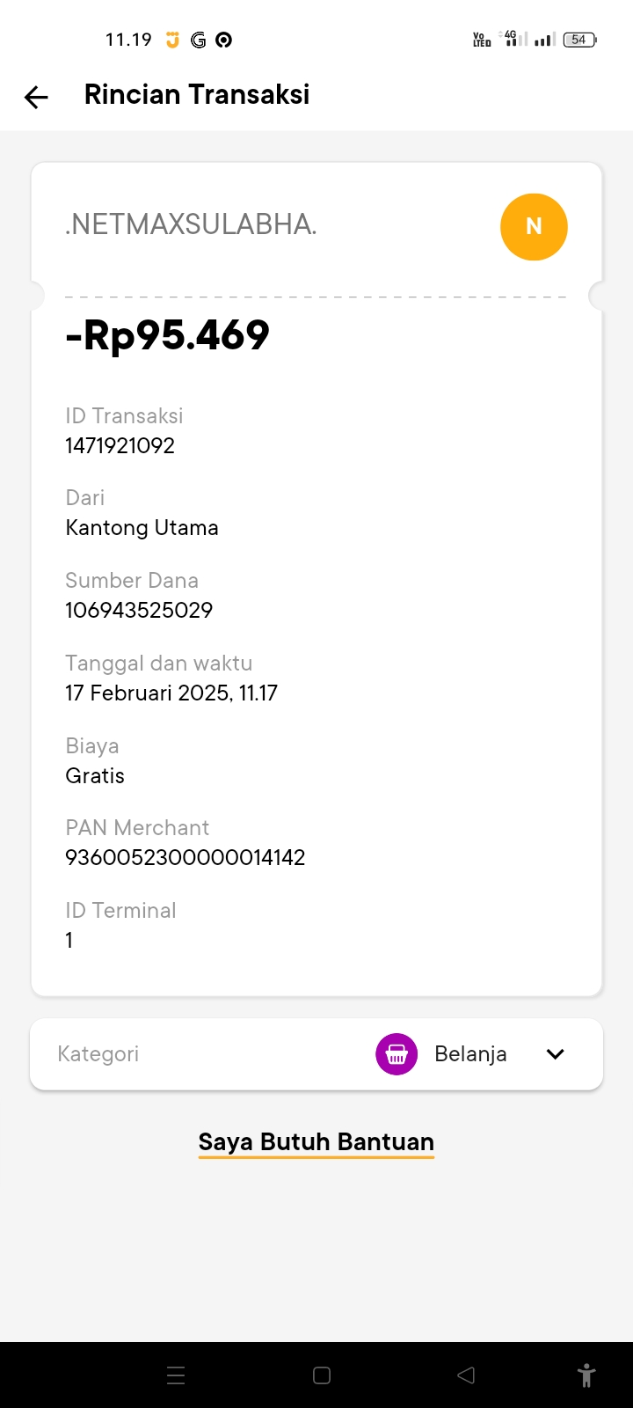Tap the .NETMAXSULABHA. merchant name
Image resolution: width=633 pixels, height=1408 pixels.
coord(191,225)
